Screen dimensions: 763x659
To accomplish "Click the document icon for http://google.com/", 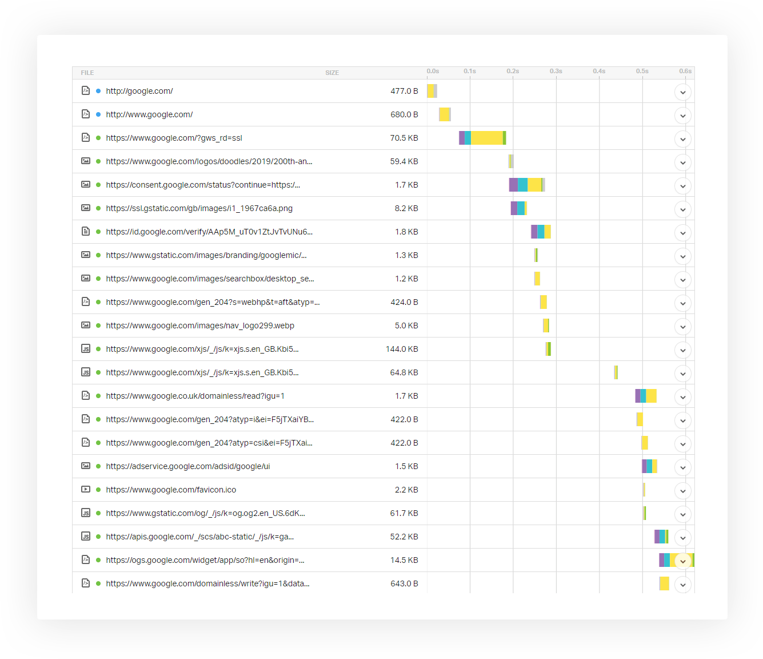I will click(86, 90).
